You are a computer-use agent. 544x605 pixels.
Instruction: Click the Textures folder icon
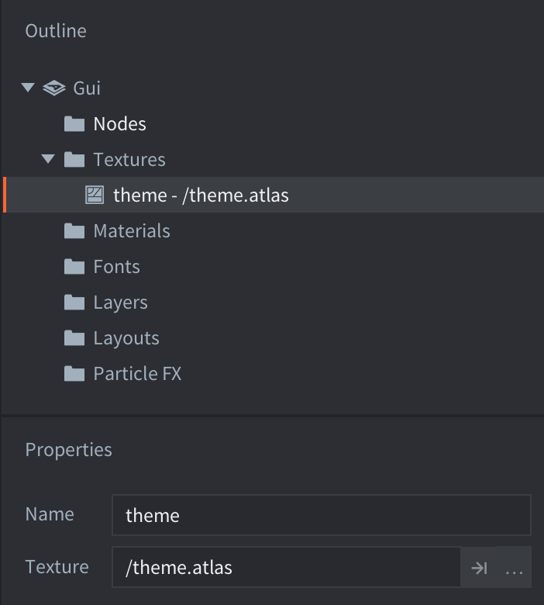[74, 160]
